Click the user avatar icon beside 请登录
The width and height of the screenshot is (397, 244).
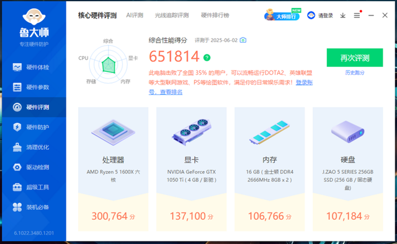(x=311, y=15)
